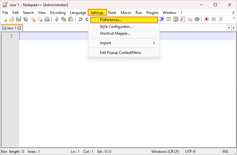Click the Save All toolbar icon
Image resolution: width=237 pixels, height=155 pixels.
click(x=26, y=19)
